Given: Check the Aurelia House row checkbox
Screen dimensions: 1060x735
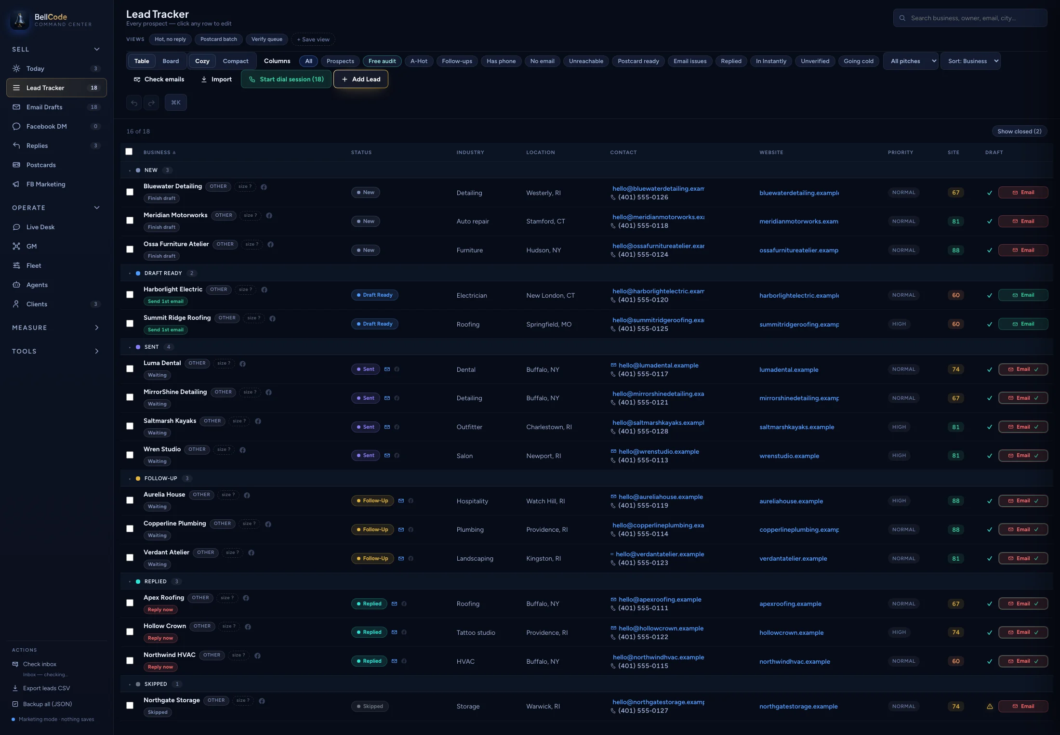Looking at the screenshot, I should (x=130, y=500).
